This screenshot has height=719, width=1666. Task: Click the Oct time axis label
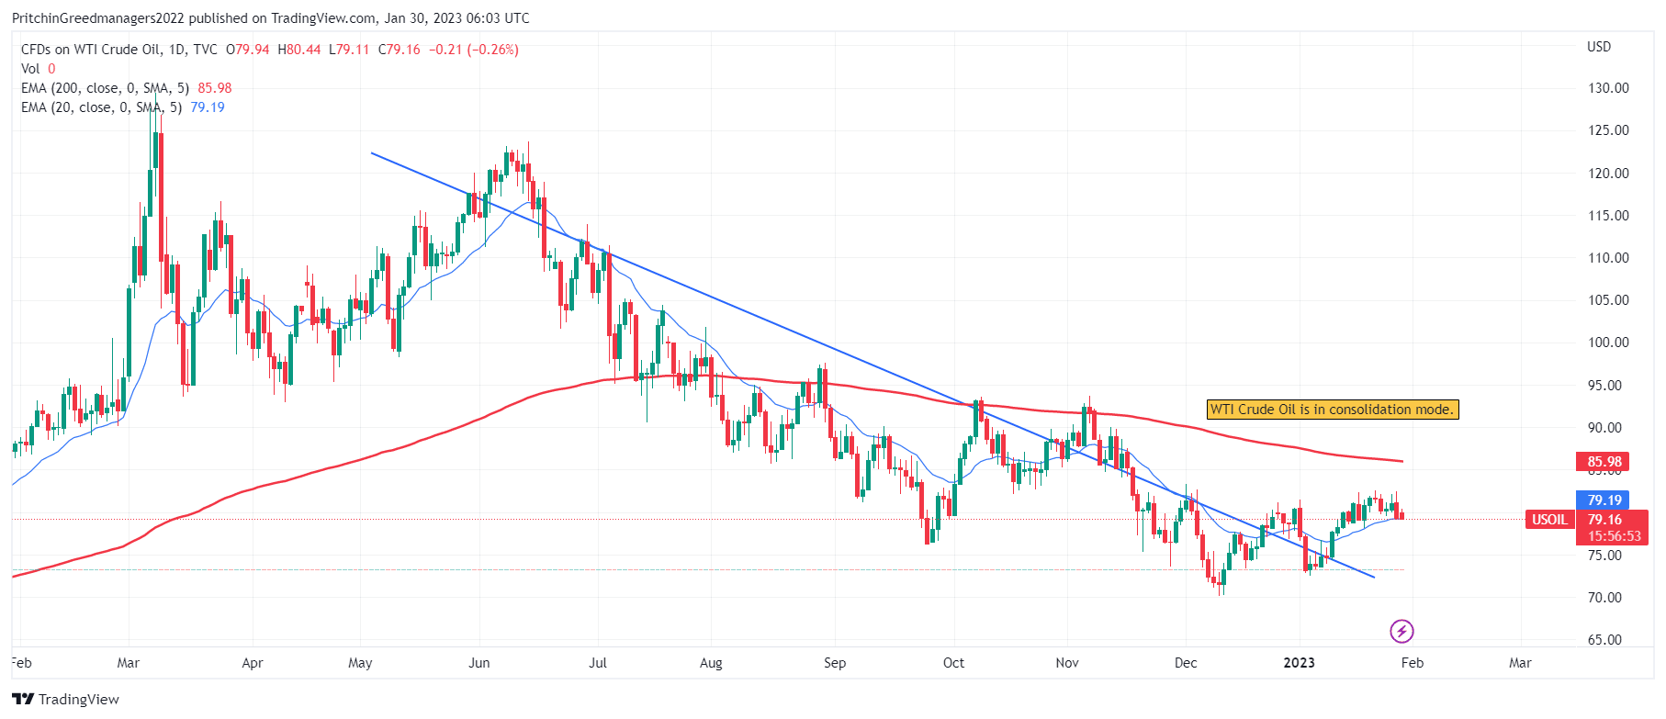954,663
